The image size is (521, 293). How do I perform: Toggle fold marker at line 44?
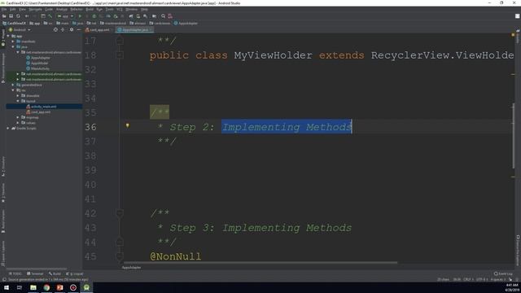[x=120, y=242]
